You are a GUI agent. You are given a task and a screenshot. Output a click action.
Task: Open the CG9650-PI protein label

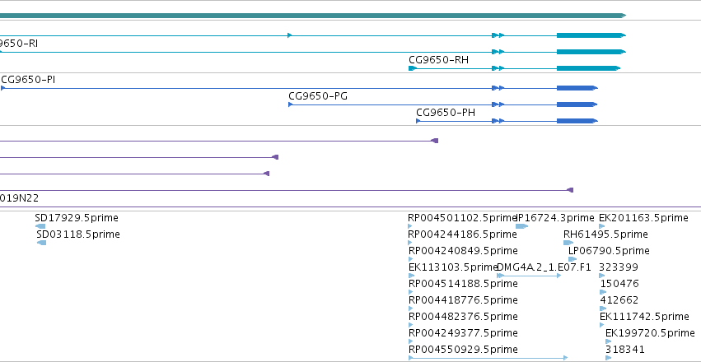coord(28,80)
